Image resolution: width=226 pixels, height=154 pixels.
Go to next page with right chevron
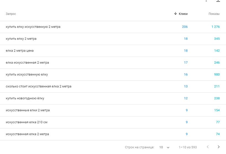tap(219, 147)
